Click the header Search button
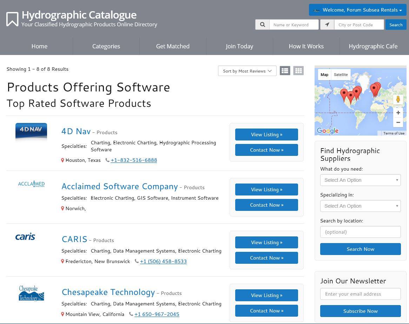Screen dimensions: 409x324 [396, 25]
